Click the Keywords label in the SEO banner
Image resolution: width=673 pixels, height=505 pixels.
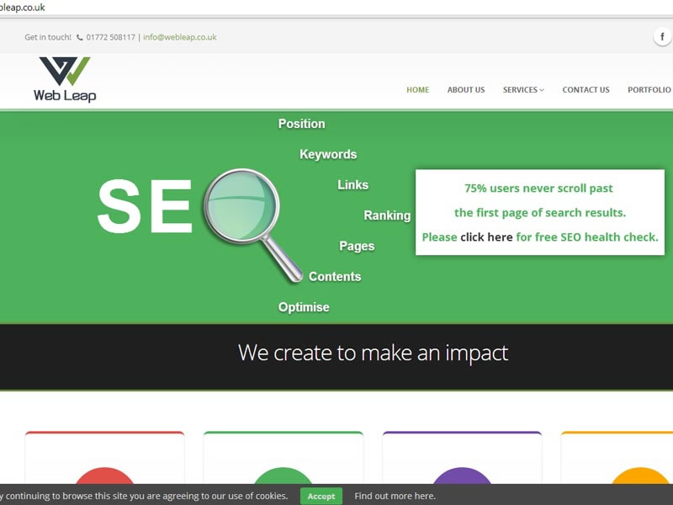click(x=327, y=154)
